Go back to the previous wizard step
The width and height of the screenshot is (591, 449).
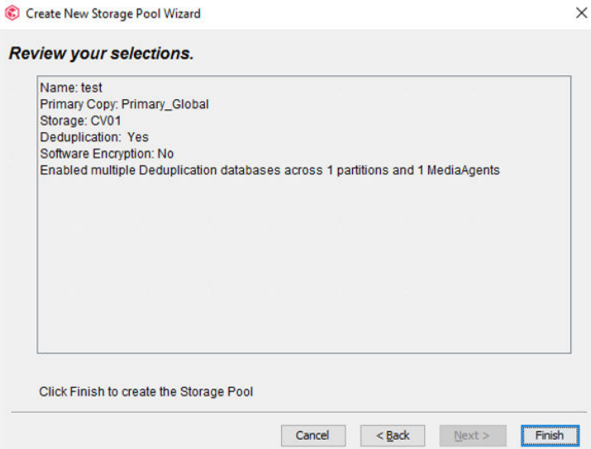click(x=393, y=435)
